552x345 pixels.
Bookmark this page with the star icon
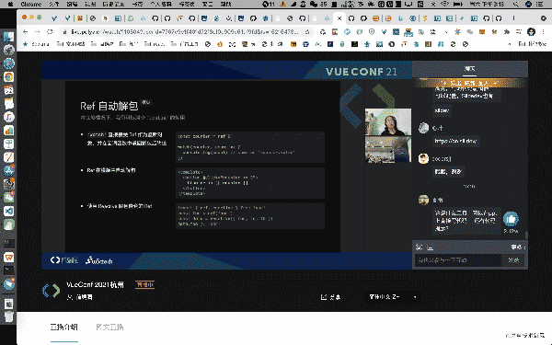pos(307,31)
